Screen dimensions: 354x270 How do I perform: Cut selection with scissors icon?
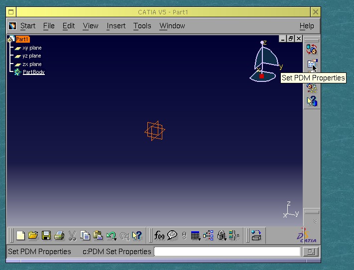pyautogui.click(x=72, y=236)
